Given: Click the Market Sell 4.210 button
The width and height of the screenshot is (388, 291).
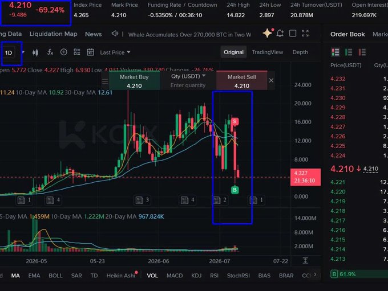Looking at the screenshot, I should pyautogui.click(x=242, y=81).
